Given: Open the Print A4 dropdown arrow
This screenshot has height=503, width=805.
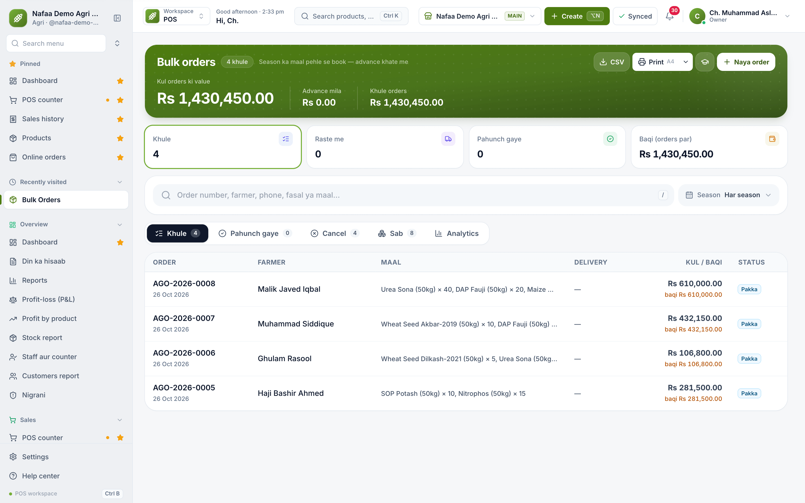Looking at the screenshot, I should coord(686,62).
